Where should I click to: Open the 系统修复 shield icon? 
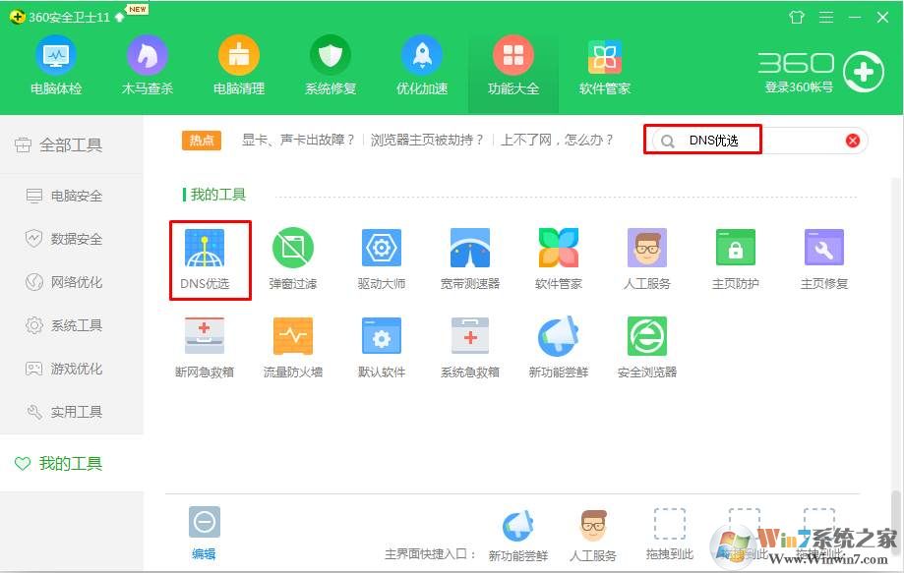coord(331,56)
